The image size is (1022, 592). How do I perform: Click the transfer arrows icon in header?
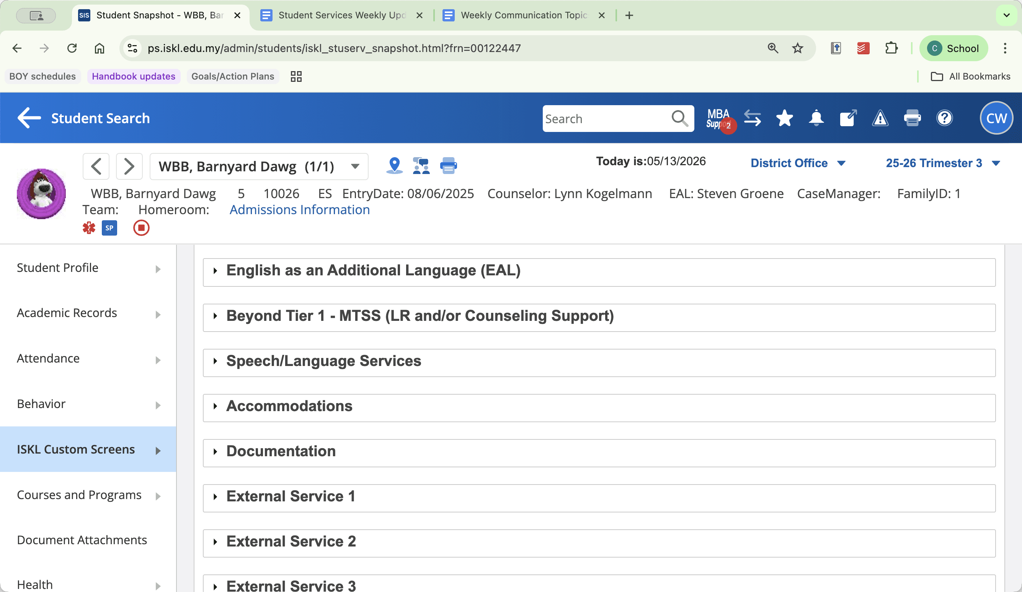click(753, 118)
